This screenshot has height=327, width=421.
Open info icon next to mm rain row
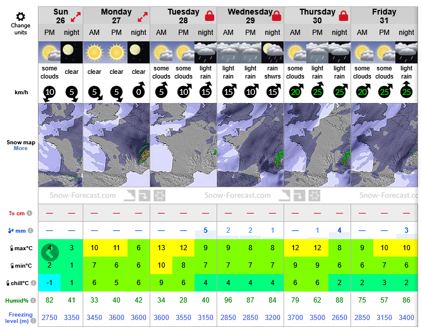[31, 230]
